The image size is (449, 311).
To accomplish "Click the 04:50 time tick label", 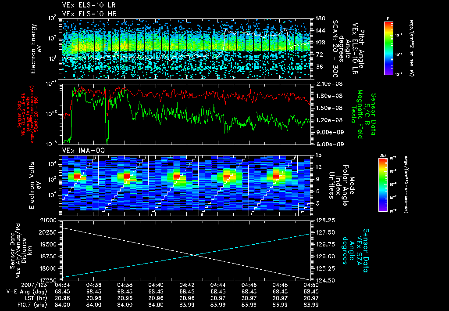I will tap(311, 286).
